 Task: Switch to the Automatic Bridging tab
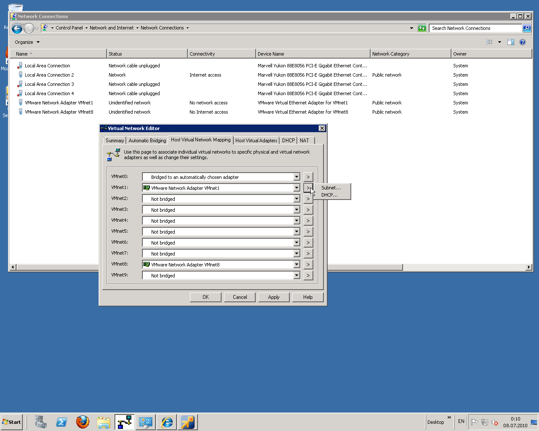[147, 141]
